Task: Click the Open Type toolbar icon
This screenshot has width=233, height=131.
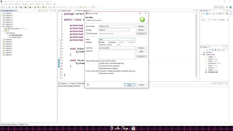Action: (x=43, y=7)
